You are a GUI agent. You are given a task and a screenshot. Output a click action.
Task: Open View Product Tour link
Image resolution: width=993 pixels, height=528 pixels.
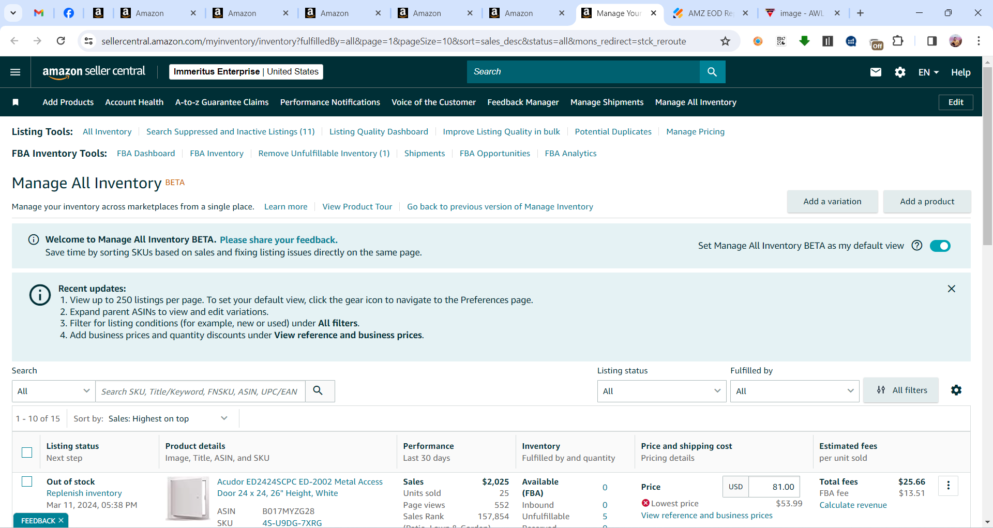coord(357,207)
